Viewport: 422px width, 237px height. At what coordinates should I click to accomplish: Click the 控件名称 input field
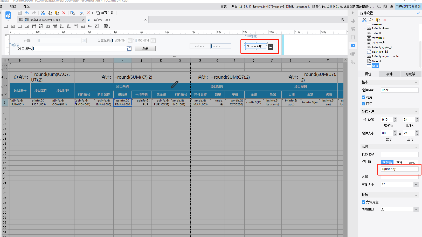(399, 90)
